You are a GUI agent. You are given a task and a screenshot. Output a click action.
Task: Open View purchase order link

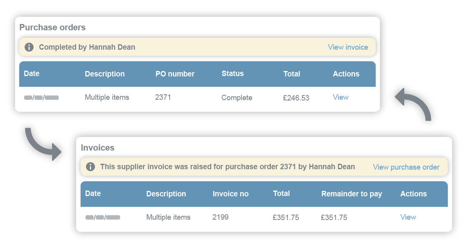[406, 167]
